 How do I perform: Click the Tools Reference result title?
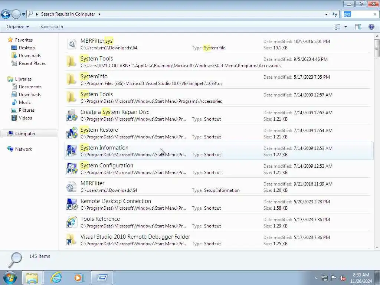(100, 219)
